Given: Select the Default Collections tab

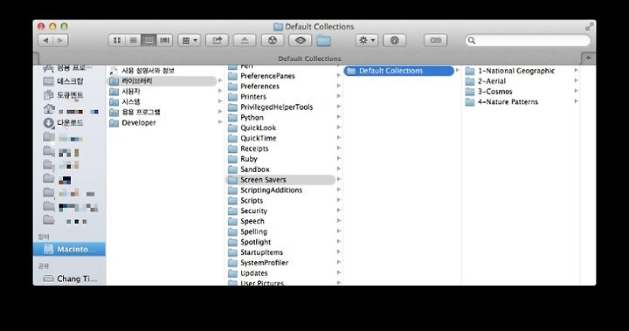Looking at the screenshot, I should click(309, 59).
